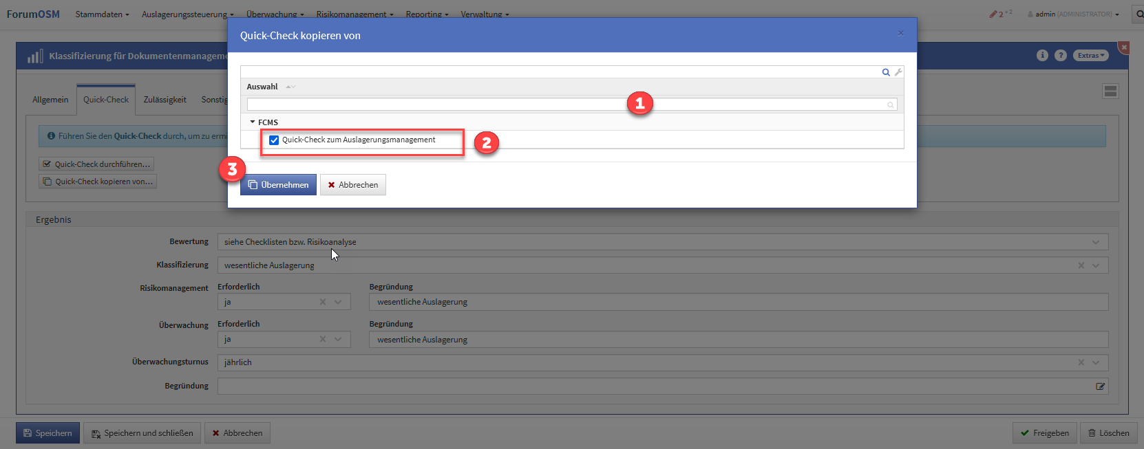
Task: Collapse the FCMS group
Action: coord(253,122)
